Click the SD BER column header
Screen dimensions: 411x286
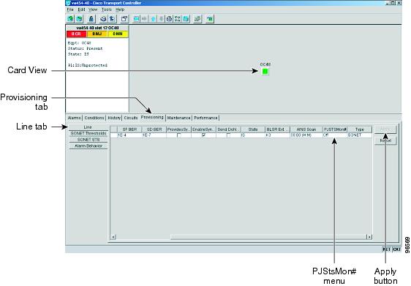coord(154,129)
